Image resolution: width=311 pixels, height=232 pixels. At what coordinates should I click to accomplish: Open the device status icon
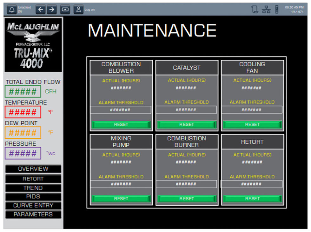point(255,10)
